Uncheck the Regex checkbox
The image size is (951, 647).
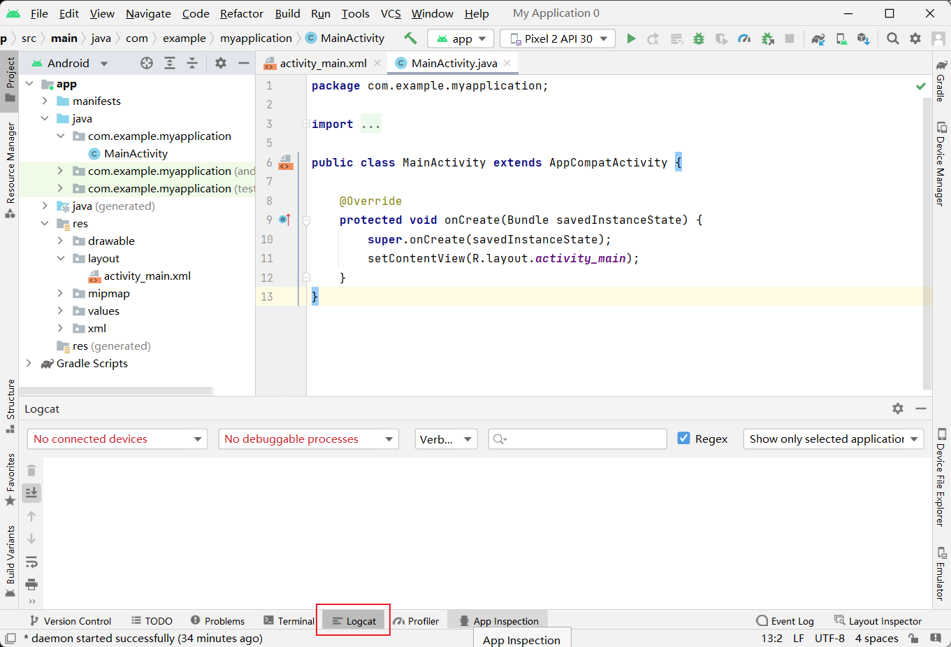click(x=684, y=439)
